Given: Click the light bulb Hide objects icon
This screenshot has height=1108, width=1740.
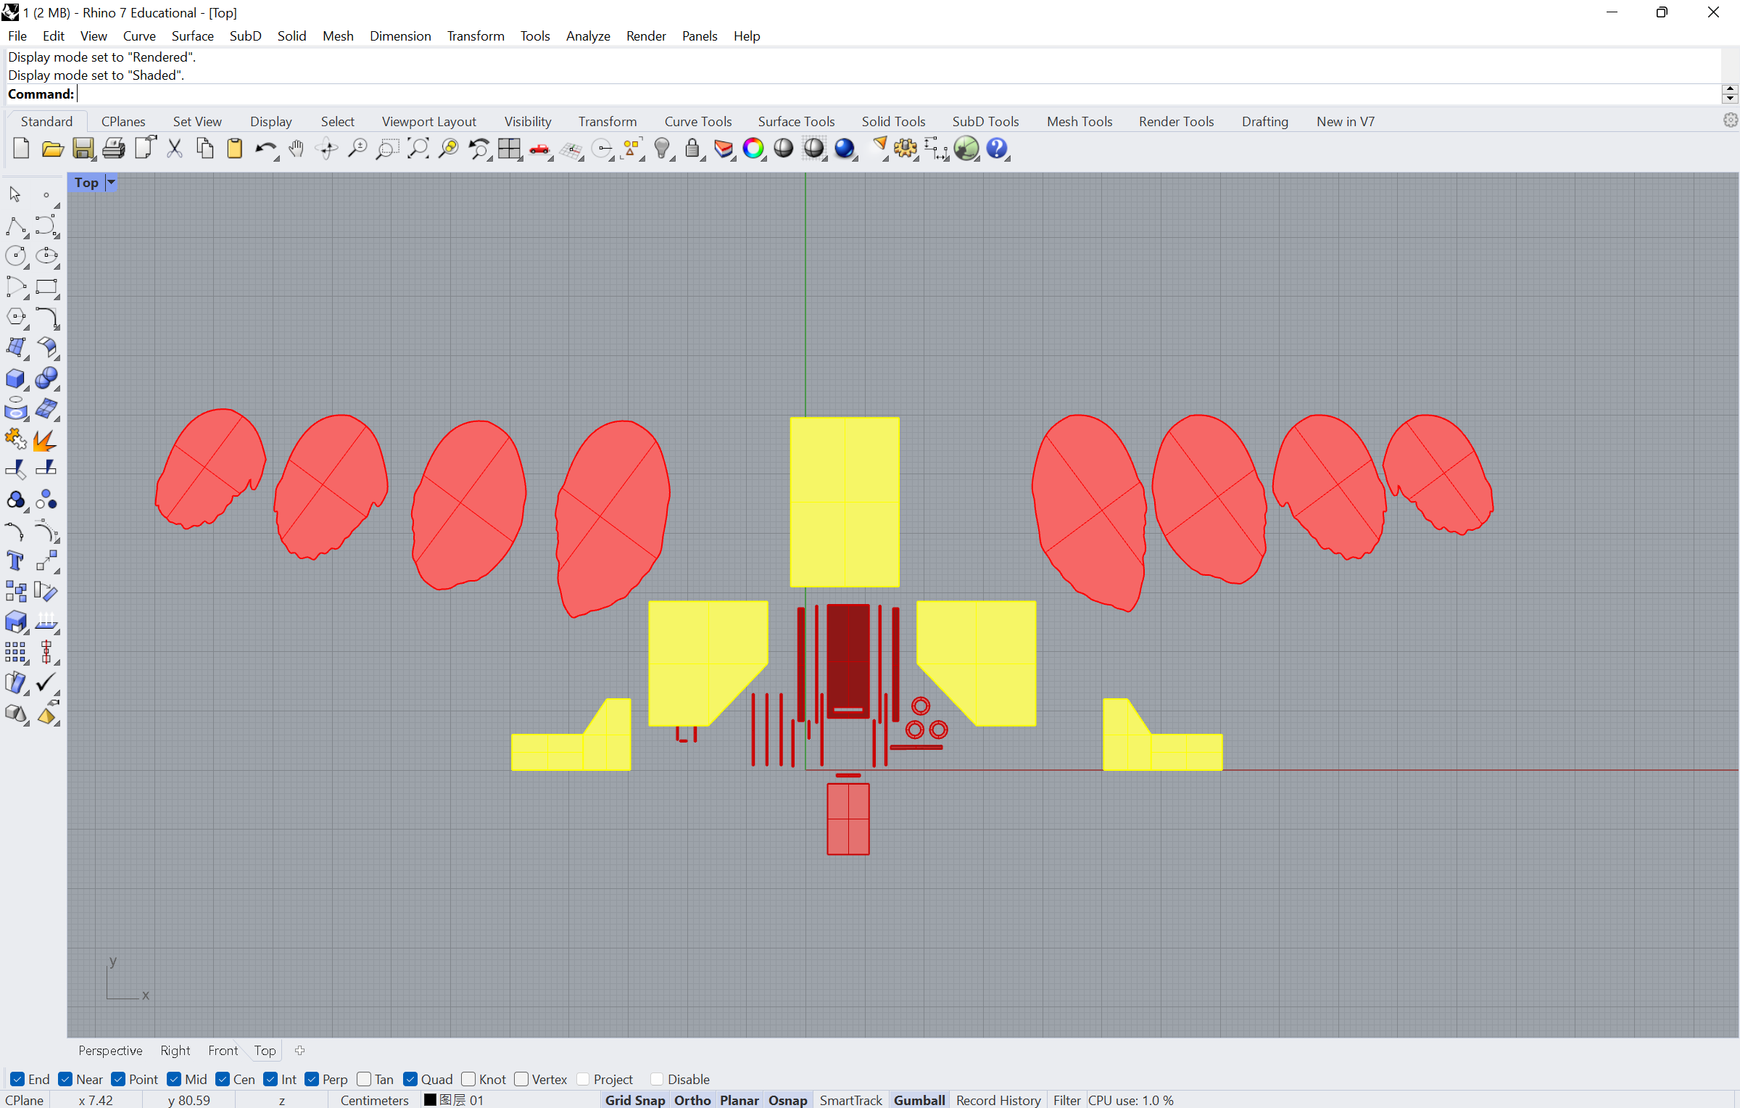Looking at the screenshot, I should point(661,149).
